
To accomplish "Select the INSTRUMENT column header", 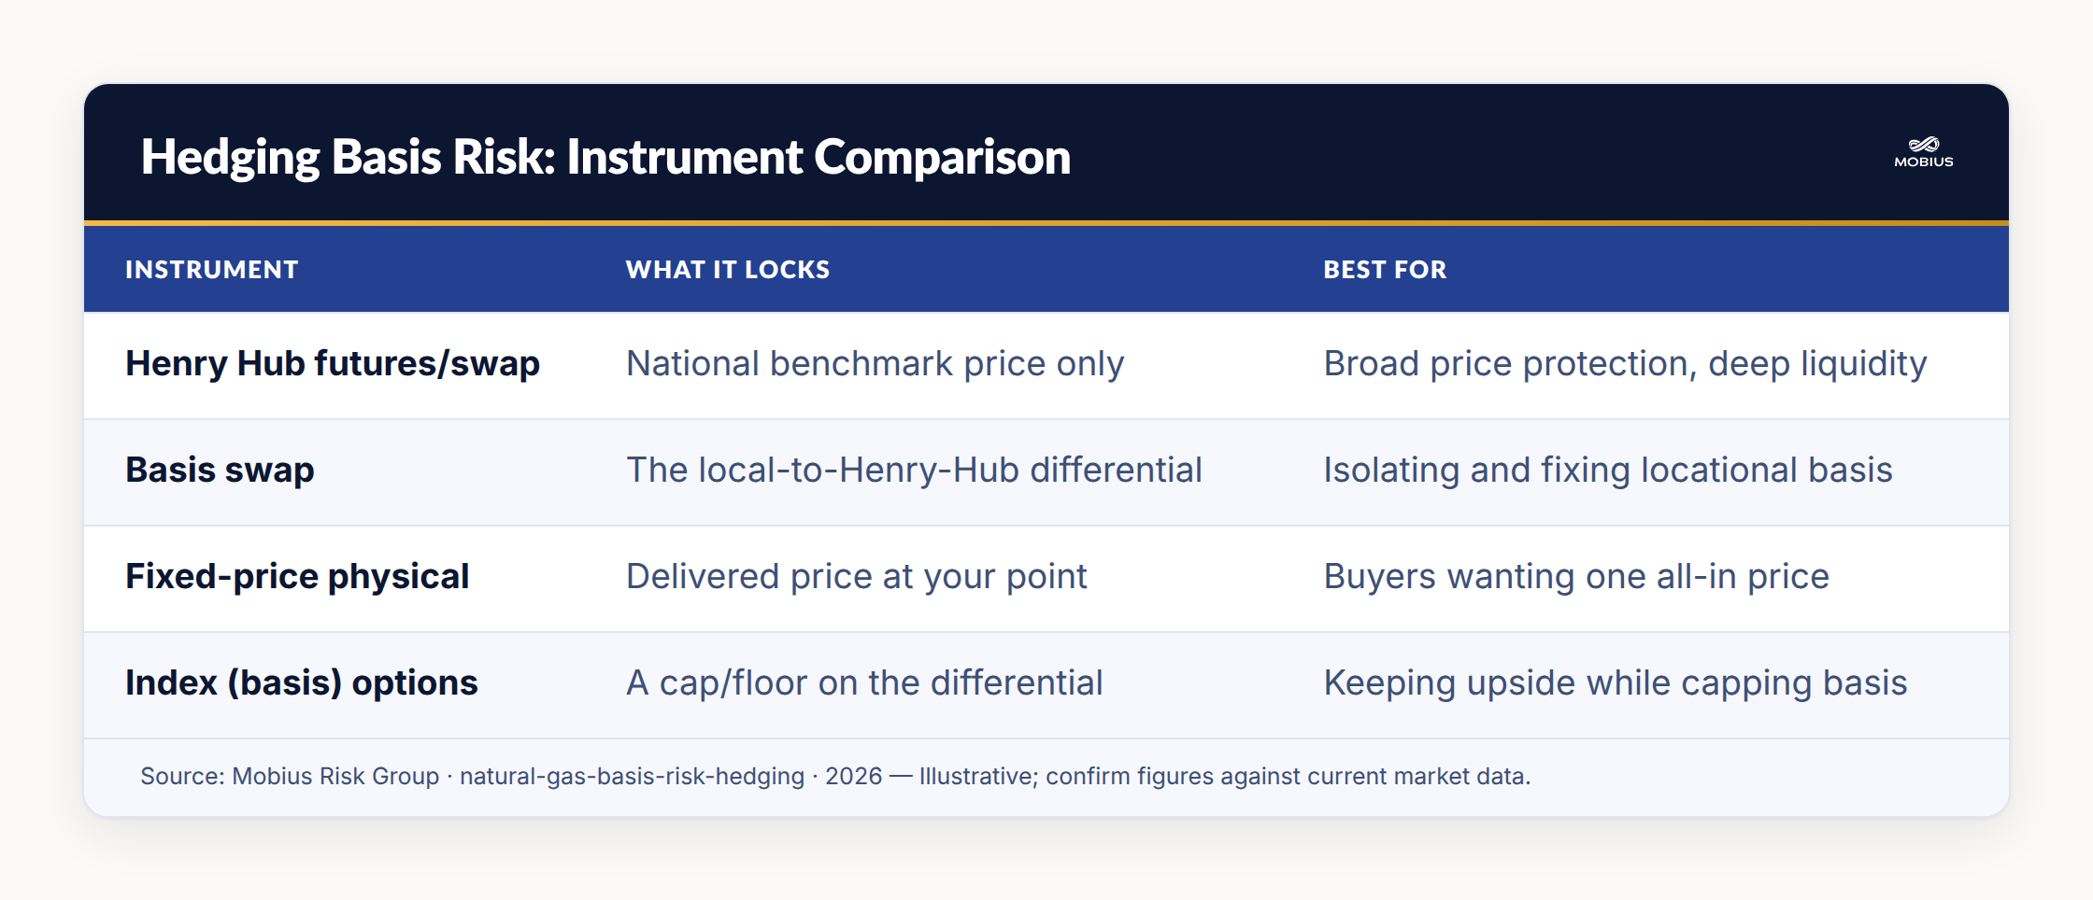I will [212, 270].
